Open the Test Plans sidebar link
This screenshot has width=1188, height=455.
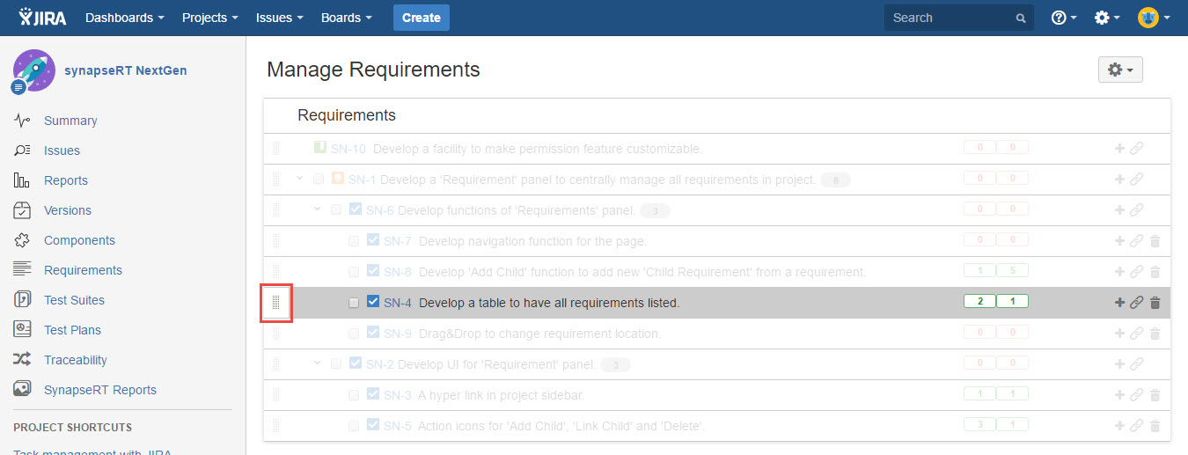pyautogui.click(x=72, y=330)
